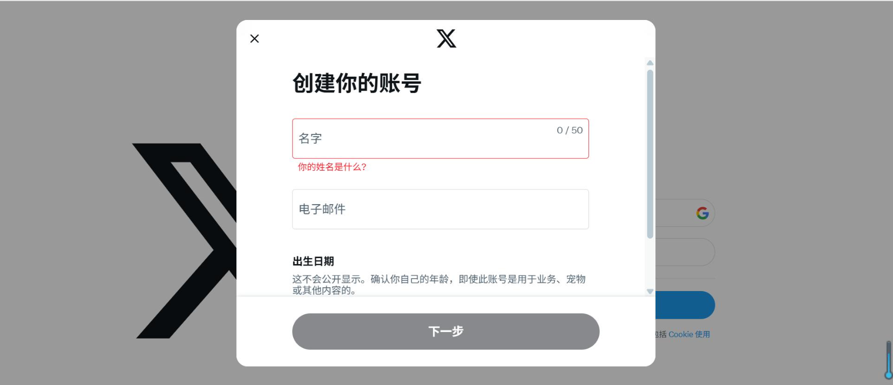893x385 pixels.
Task: Click the X logo atop the dialog
Action: 446,38
